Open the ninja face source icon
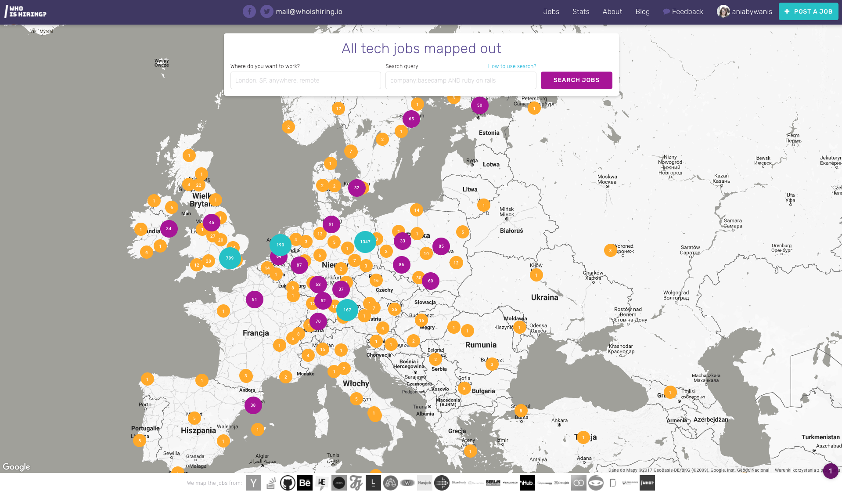842x491 pixels. coord(596,483)
